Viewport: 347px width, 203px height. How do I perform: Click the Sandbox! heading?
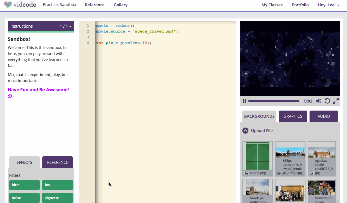[19, 39]
